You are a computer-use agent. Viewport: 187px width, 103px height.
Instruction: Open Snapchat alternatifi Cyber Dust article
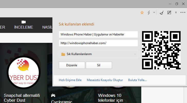(x=22, y=98)
